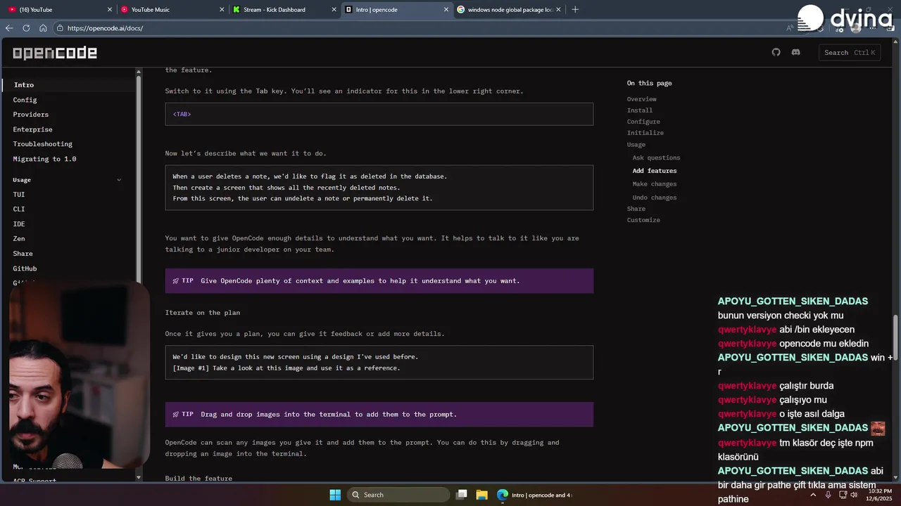Close the Intro | opencode tab
Image resolution: width=901 pixels, height=506 pixels.
click(x=446, y=10)
